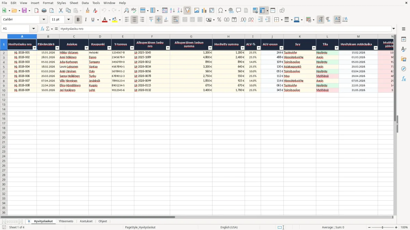The width and height of the screenshot is (410, 230).
Task: Select column G header
Action: (x=191, y=36)
